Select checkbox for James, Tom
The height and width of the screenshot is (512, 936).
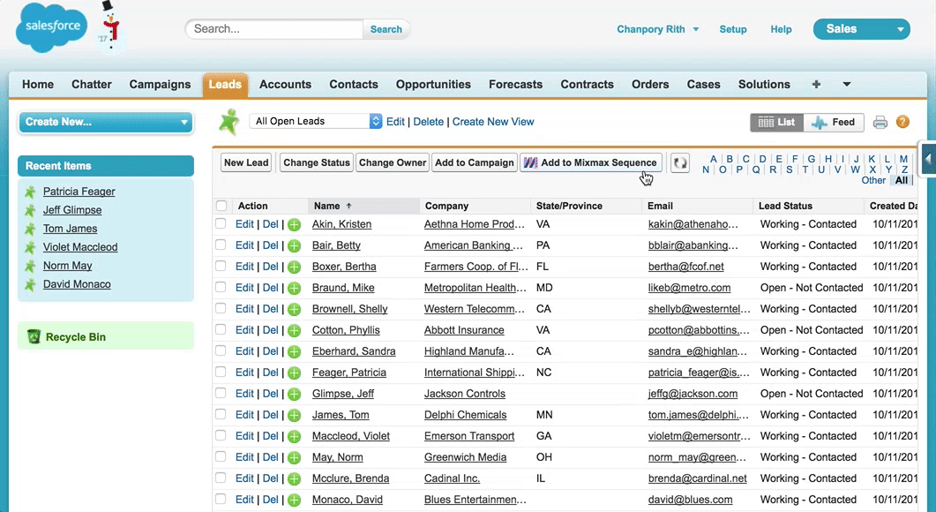pos(221,414)
